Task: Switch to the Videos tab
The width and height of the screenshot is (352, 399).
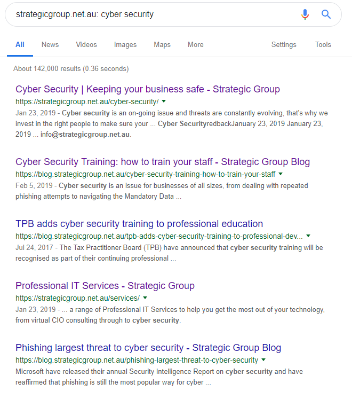Action: click(86, 45)
